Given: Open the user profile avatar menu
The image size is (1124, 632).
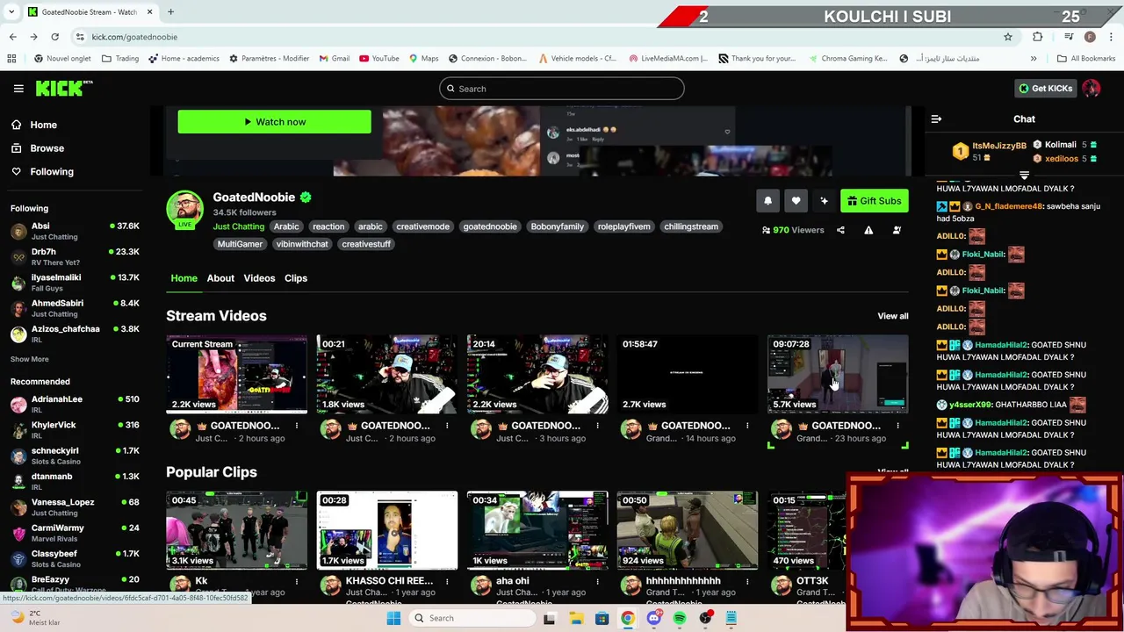Looking at the screenshot, I should [x=1091, y=88].
